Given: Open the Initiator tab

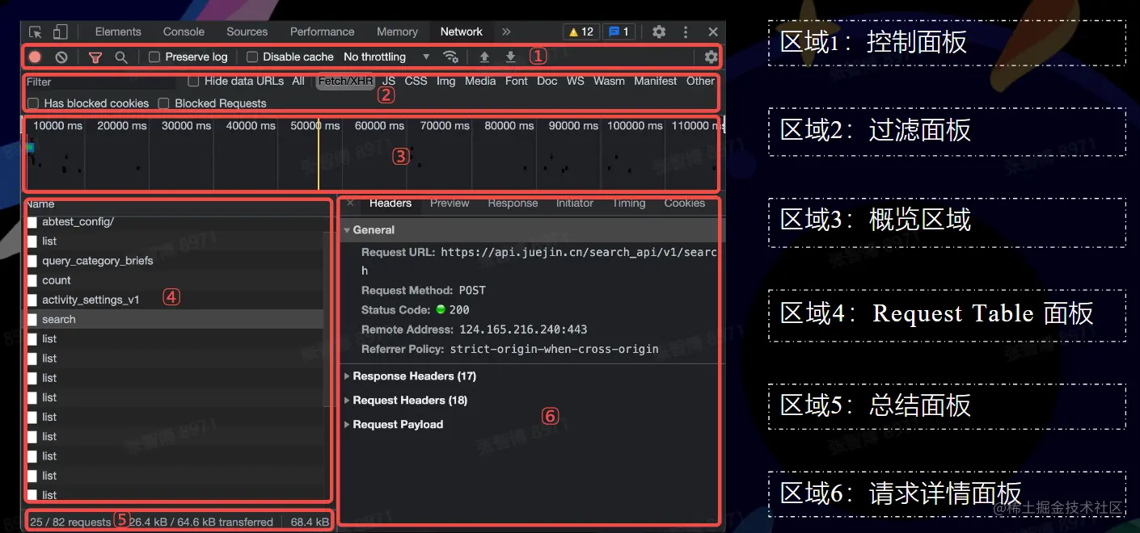Looking at the screenshot, I should click(x=575, y=203).
